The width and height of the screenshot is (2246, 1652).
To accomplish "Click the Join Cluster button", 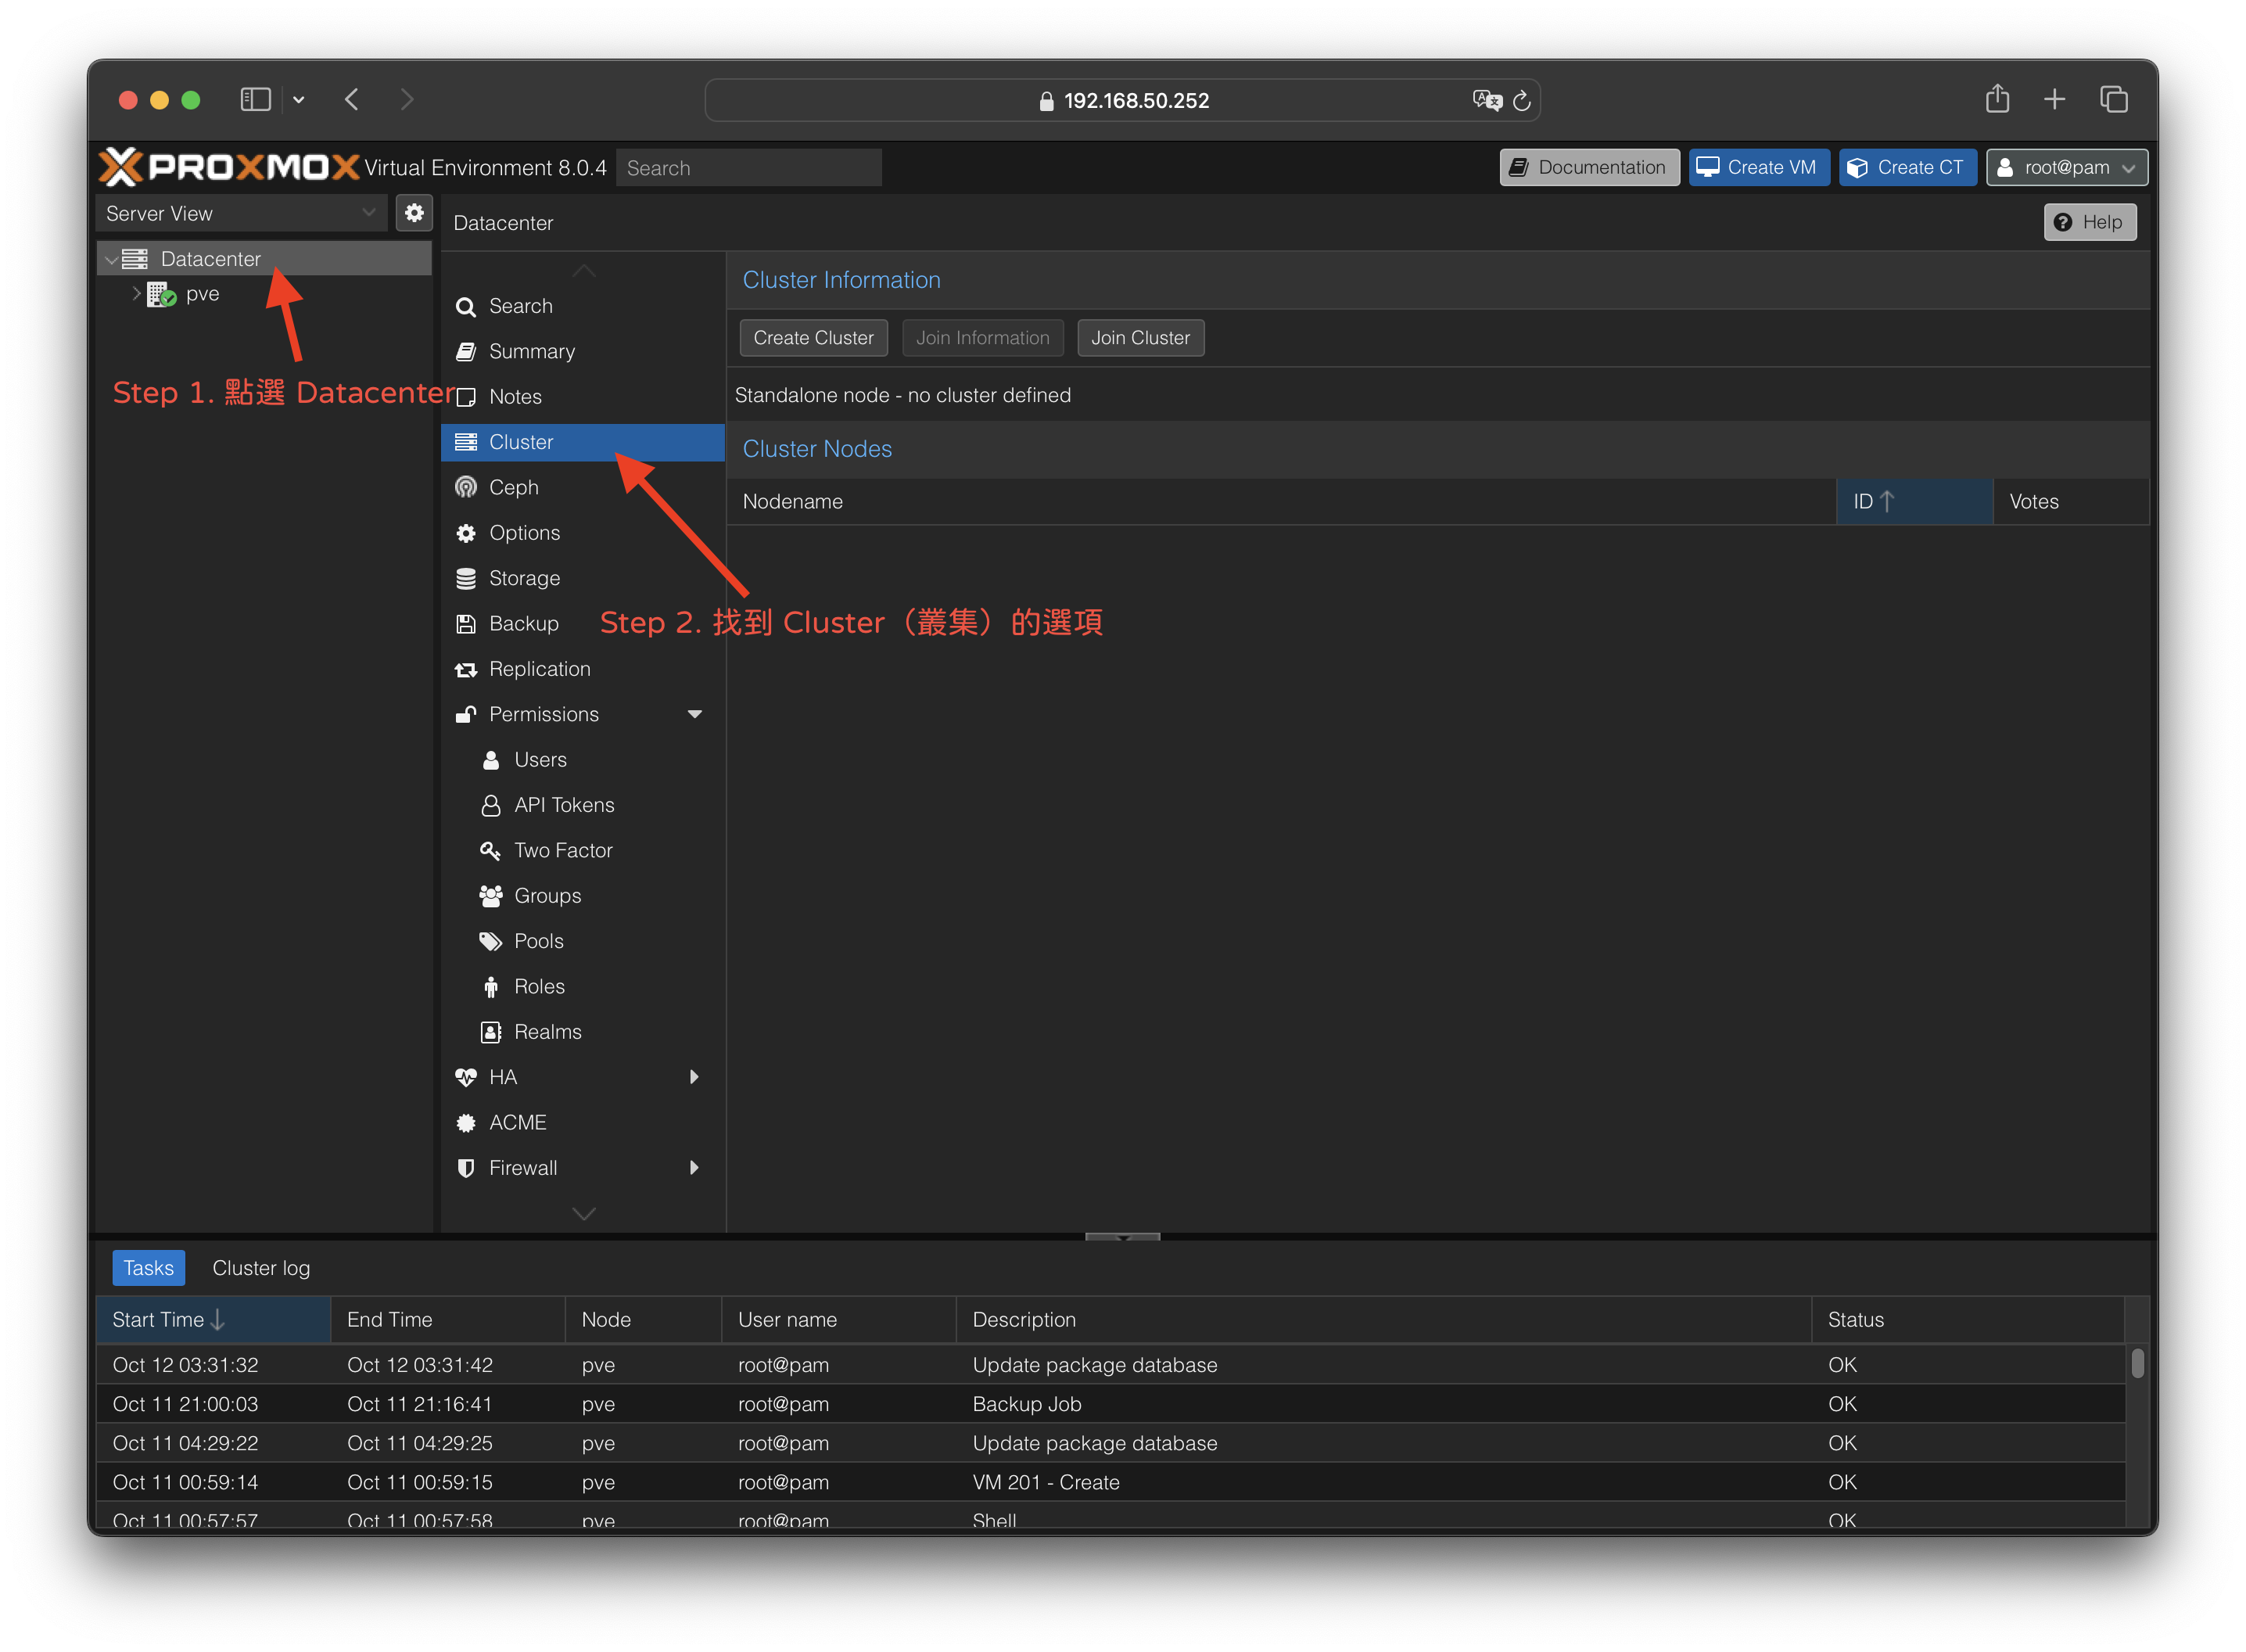I will 1139,338.
